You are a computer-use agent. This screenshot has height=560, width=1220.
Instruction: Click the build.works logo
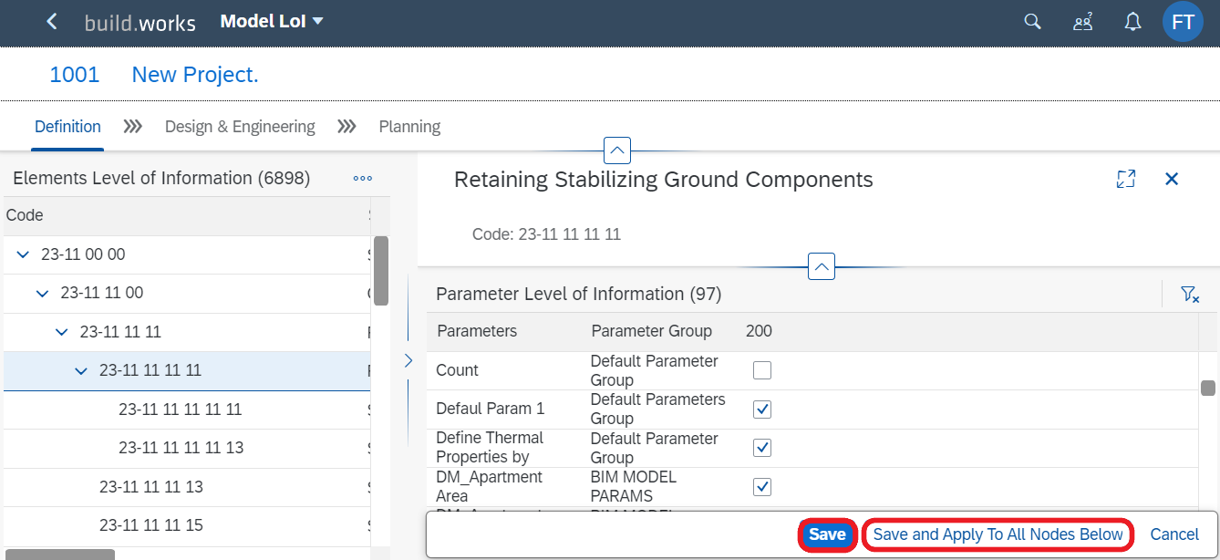pos(140,23)
